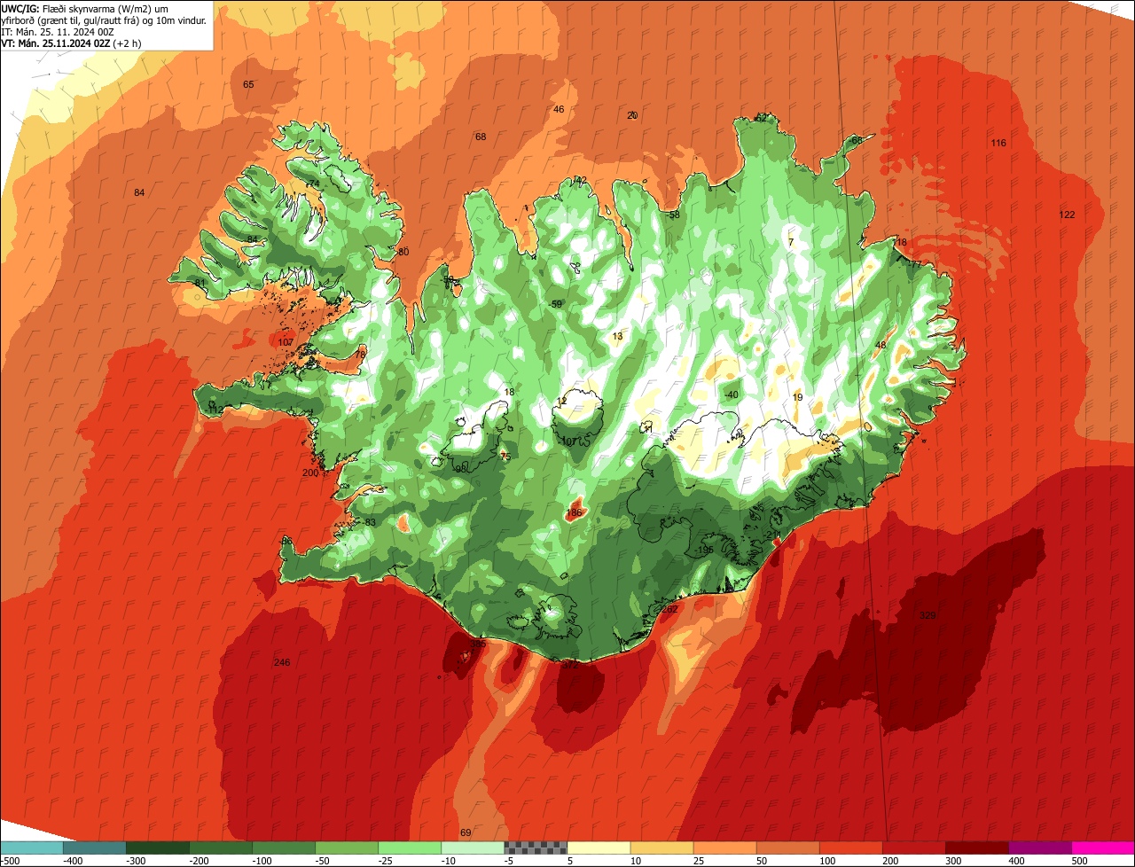Click the '500' legend scale label

coord(1079,860)
